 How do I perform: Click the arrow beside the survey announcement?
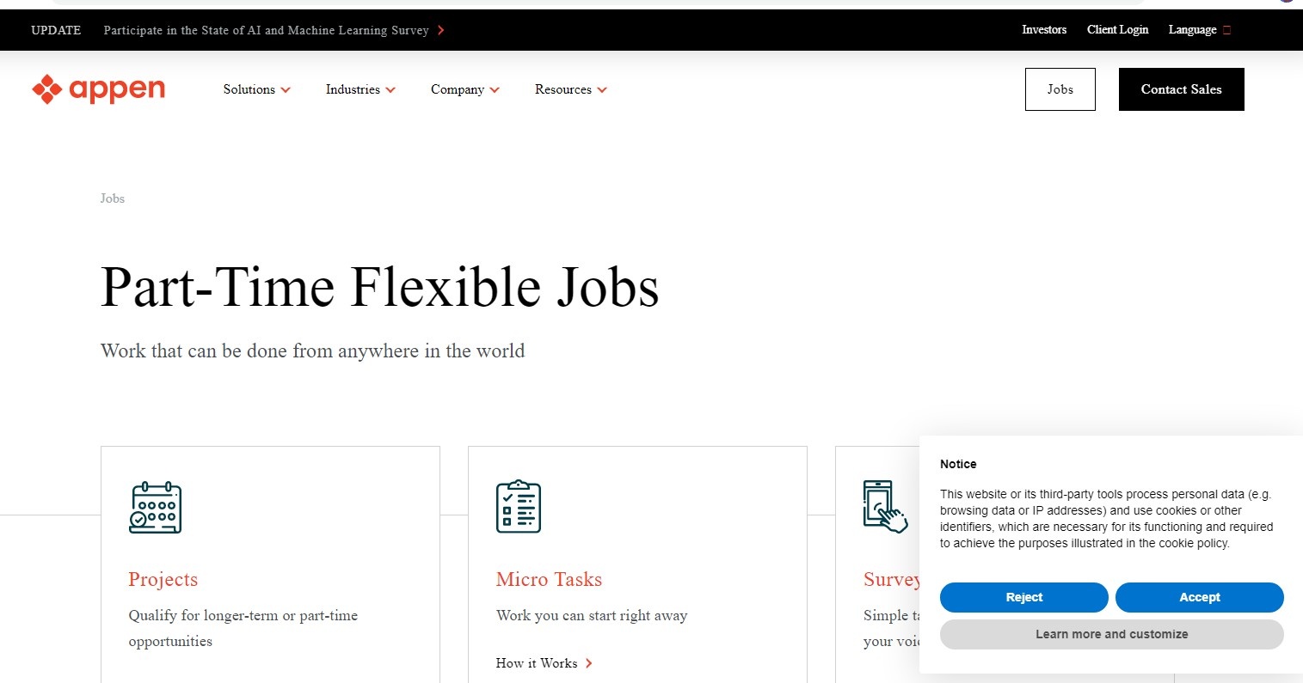[x=441, y=30]
